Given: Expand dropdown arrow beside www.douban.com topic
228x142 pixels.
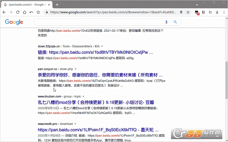Looking at the screenshot, I should [x=84, y=97].
